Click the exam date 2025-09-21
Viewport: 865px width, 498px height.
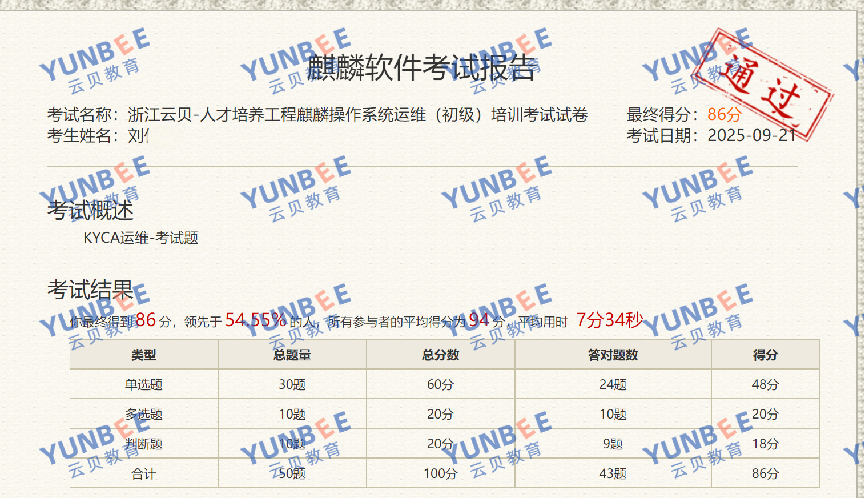[751, 135]
